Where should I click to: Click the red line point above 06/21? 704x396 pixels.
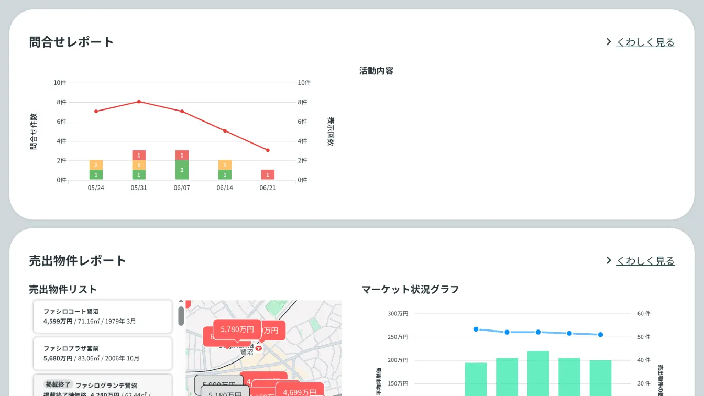[268, 150]
